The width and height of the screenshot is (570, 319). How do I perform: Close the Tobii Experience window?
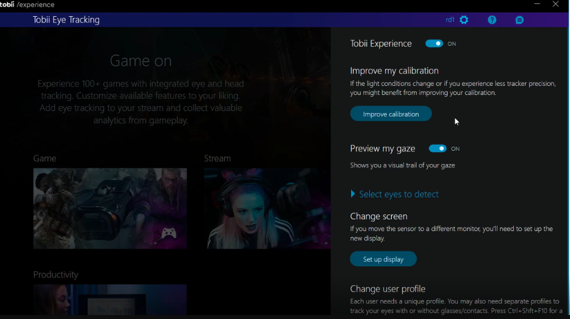click(x=555, y=4)
